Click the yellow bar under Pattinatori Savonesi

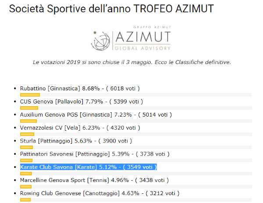[26, 160]
